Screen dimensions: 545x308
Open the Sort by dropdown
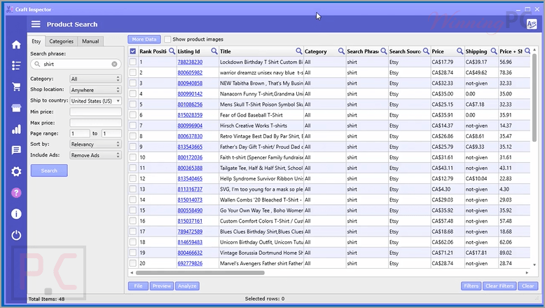(95, 144)
